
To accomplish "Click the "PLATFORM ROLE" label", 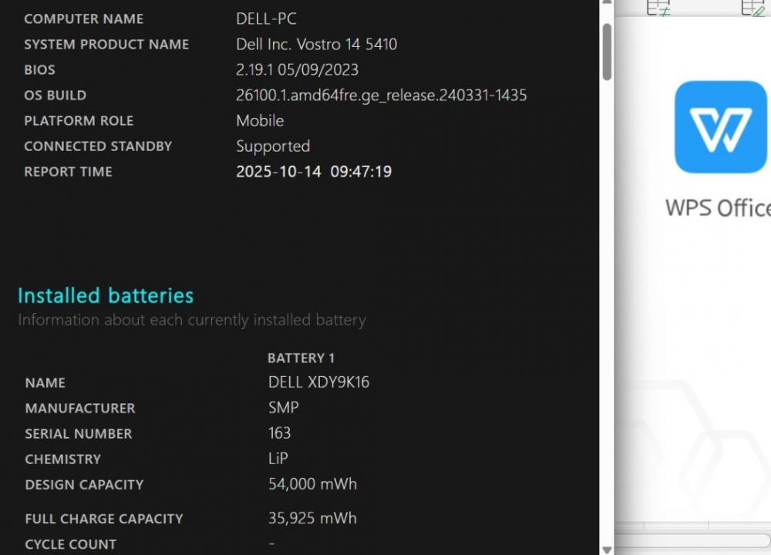I will pyautogui.click(x=79, y=121).
